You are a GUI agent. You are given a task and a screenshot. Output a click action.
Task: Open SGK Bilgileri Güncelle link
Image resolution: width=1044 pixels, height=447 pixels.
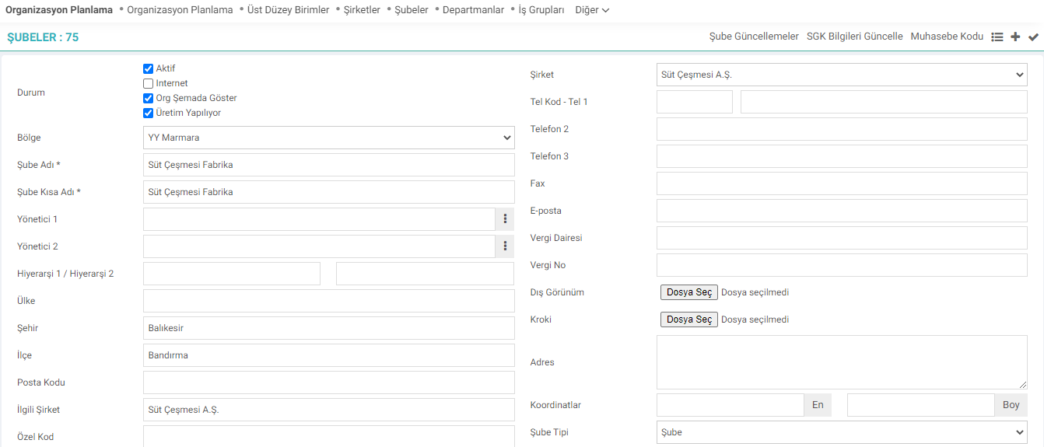click(x=855, y=37)
